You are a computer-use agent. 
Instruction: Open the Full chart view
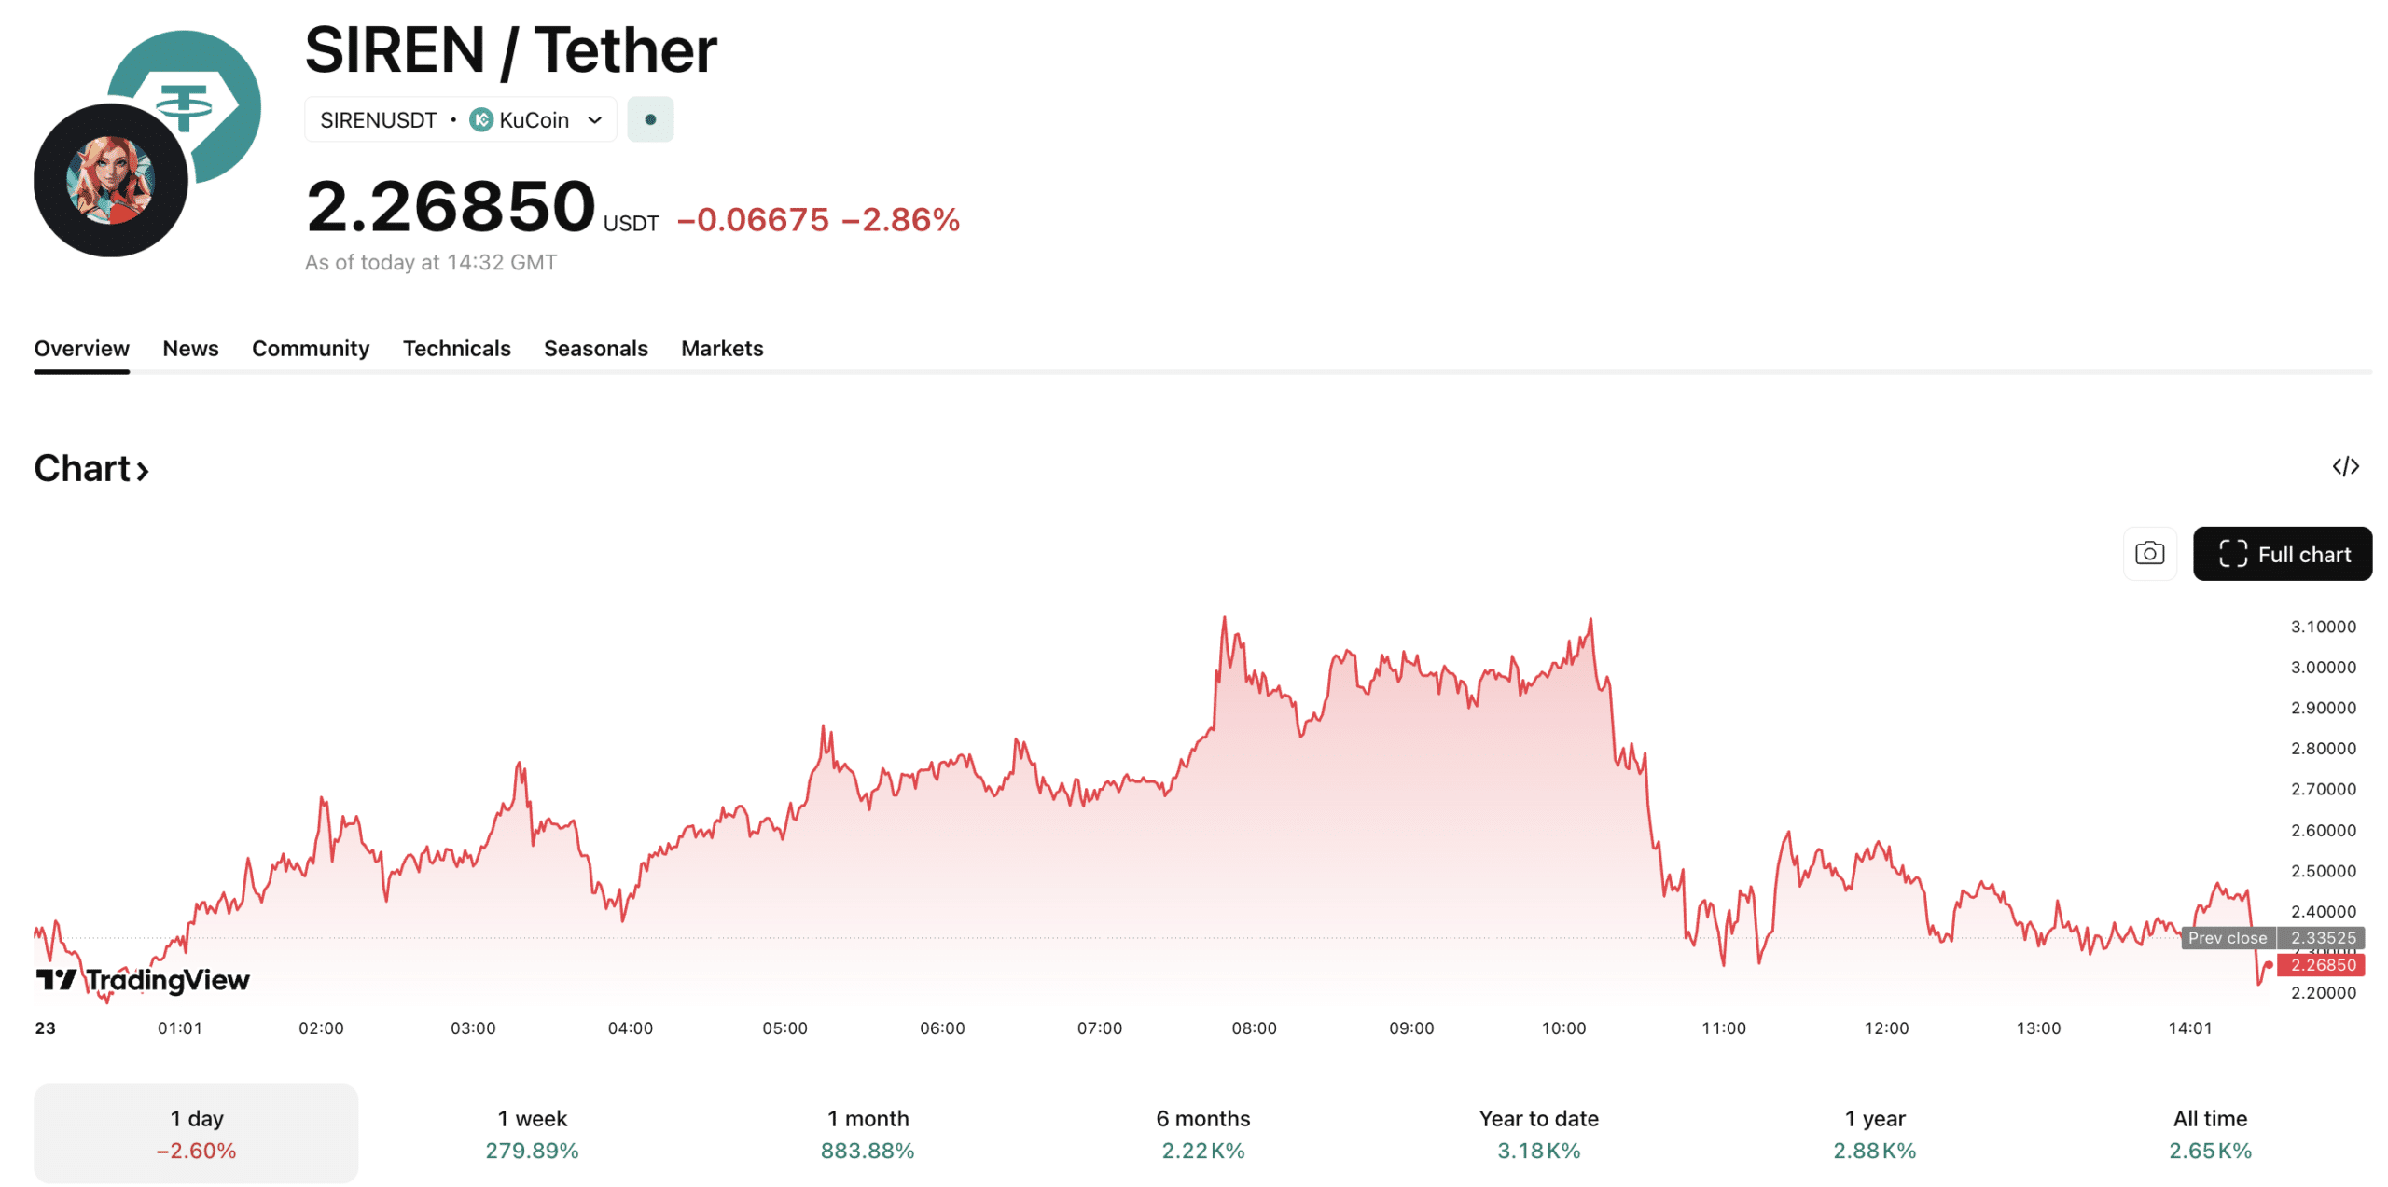click(2283, 553)
